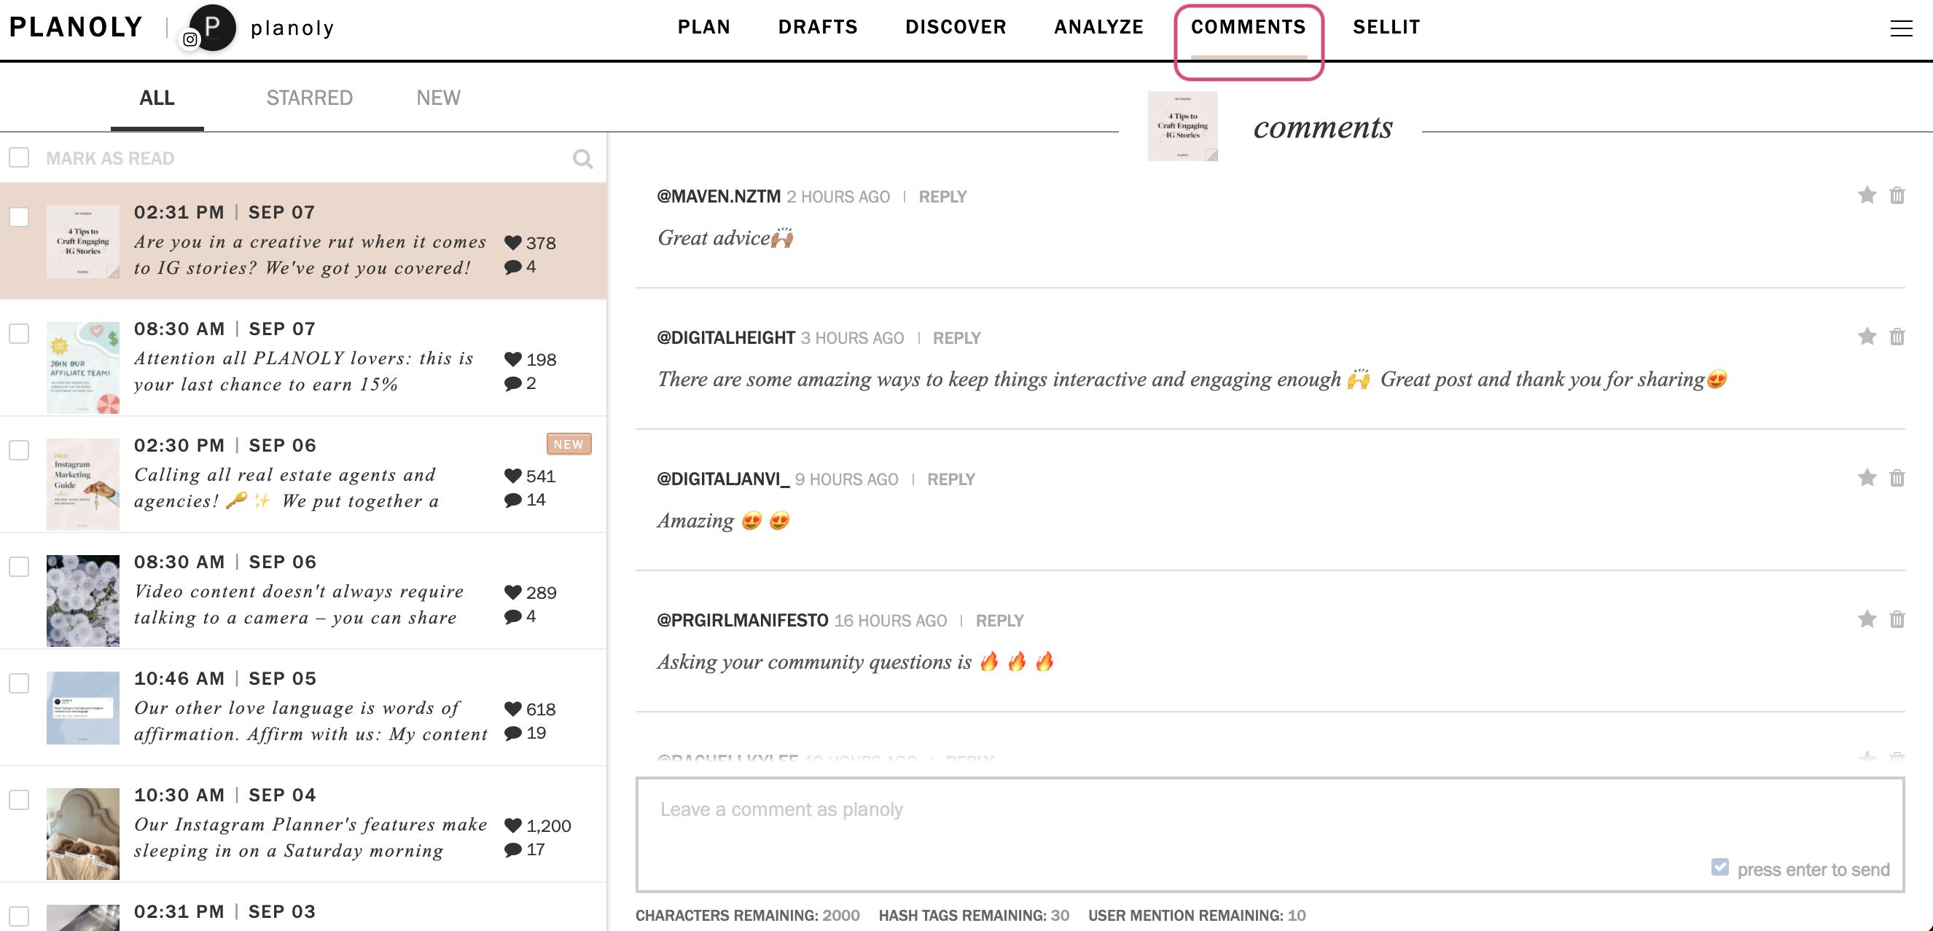Click comment bubble on 02:31 PM Sep 07 post

tap(513, 267)
